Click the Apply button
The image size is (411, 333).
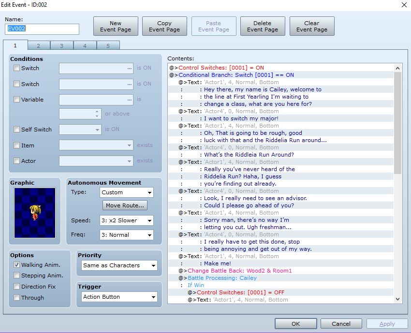pos(387,324)
